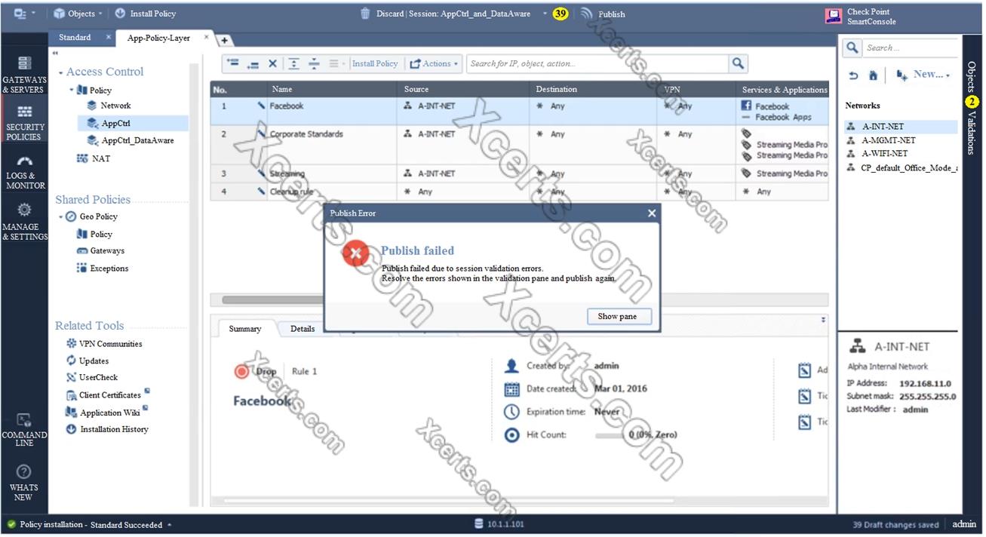This screenshot has height=537, width=986.
Task: Click the rulebase search input field
Action: 596,64
